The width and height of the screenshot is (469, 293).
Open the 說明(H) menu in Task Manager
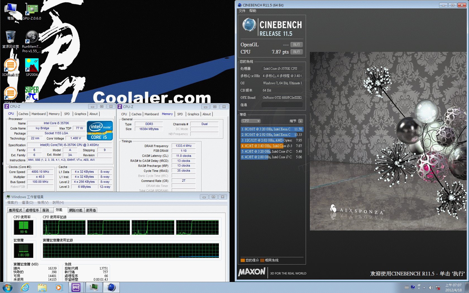coord(58,203)
